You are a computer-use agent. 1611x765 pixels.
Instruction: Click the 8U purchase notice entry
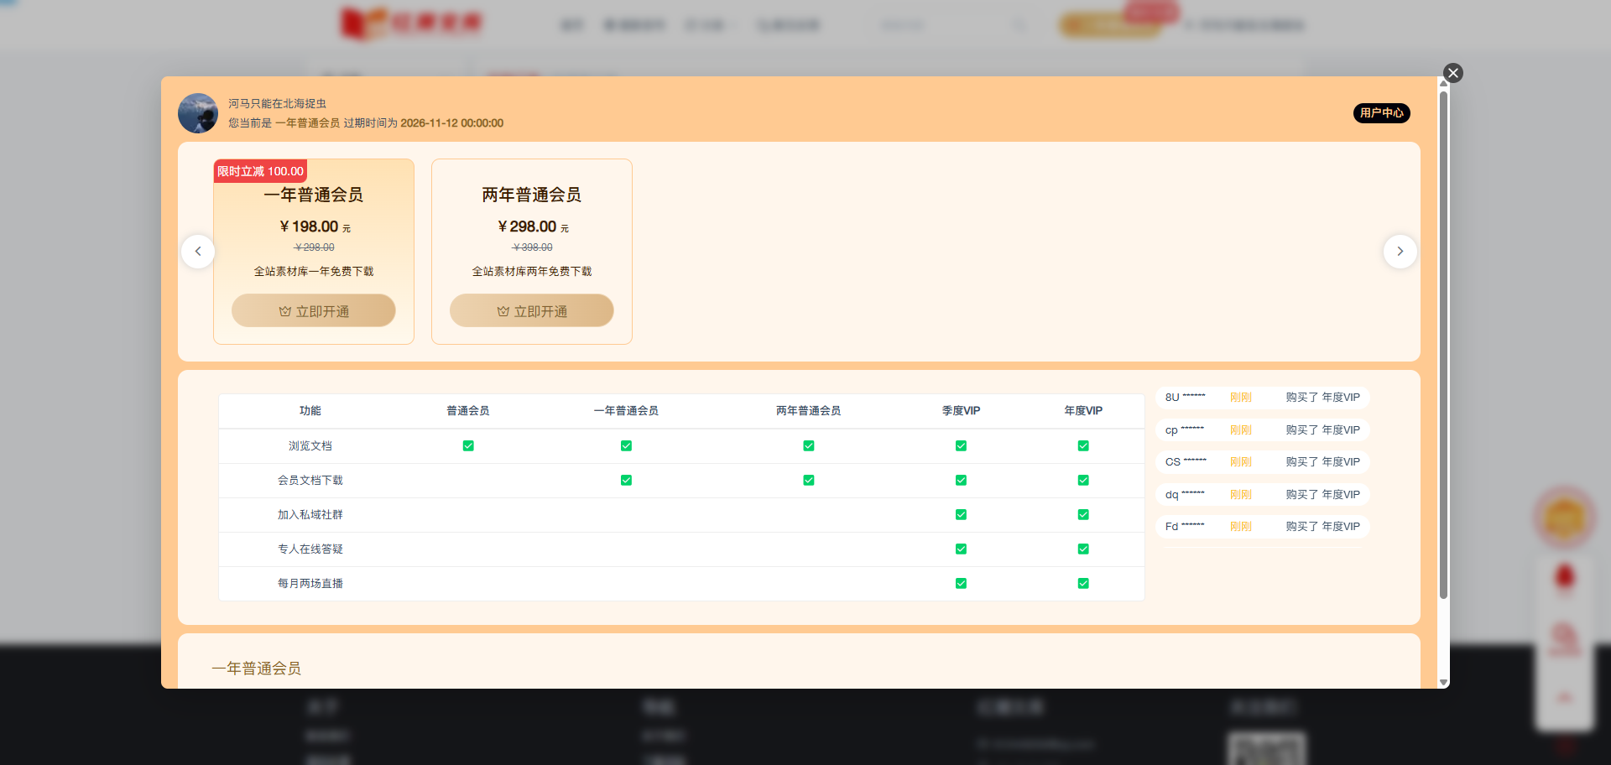pyautogui.click(x=1263, y=398)
